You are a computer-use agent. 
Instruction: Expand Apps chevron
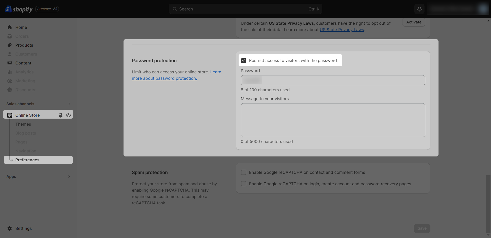click(x=69, y=176)
